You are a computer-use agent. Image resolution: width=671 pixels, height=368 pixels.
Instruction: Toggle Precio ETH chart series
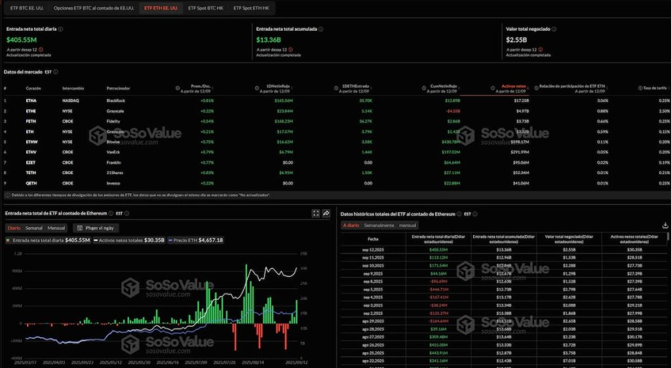pyautogui.click(x=195, y=240)
